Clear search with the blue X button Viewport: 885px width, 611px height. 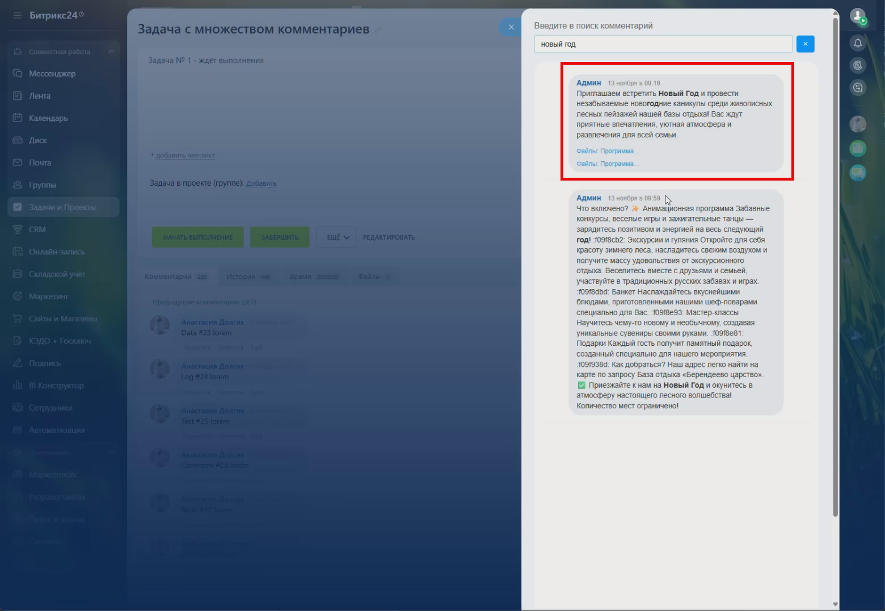[x=805, y=44]
